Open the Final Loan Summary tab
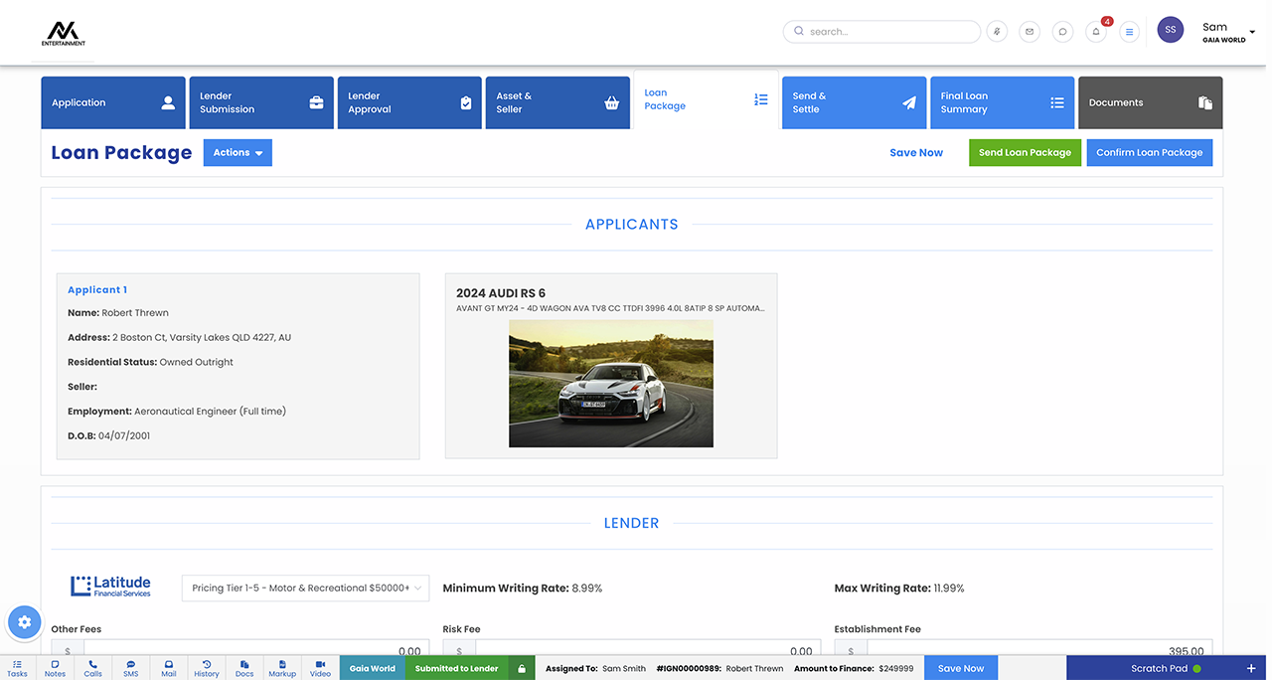This screenshot has width=1272, height=680. point(1002,102)
